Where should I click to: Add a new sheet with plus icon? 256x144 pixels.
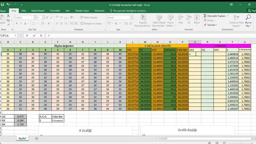coord(36,138)
